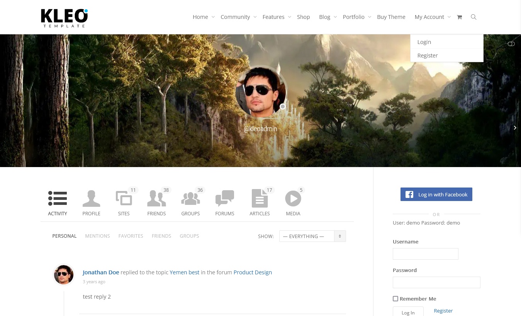Open the Articles document icon
The height and width of the screenshot is (316, 521).
coord(260,198)
